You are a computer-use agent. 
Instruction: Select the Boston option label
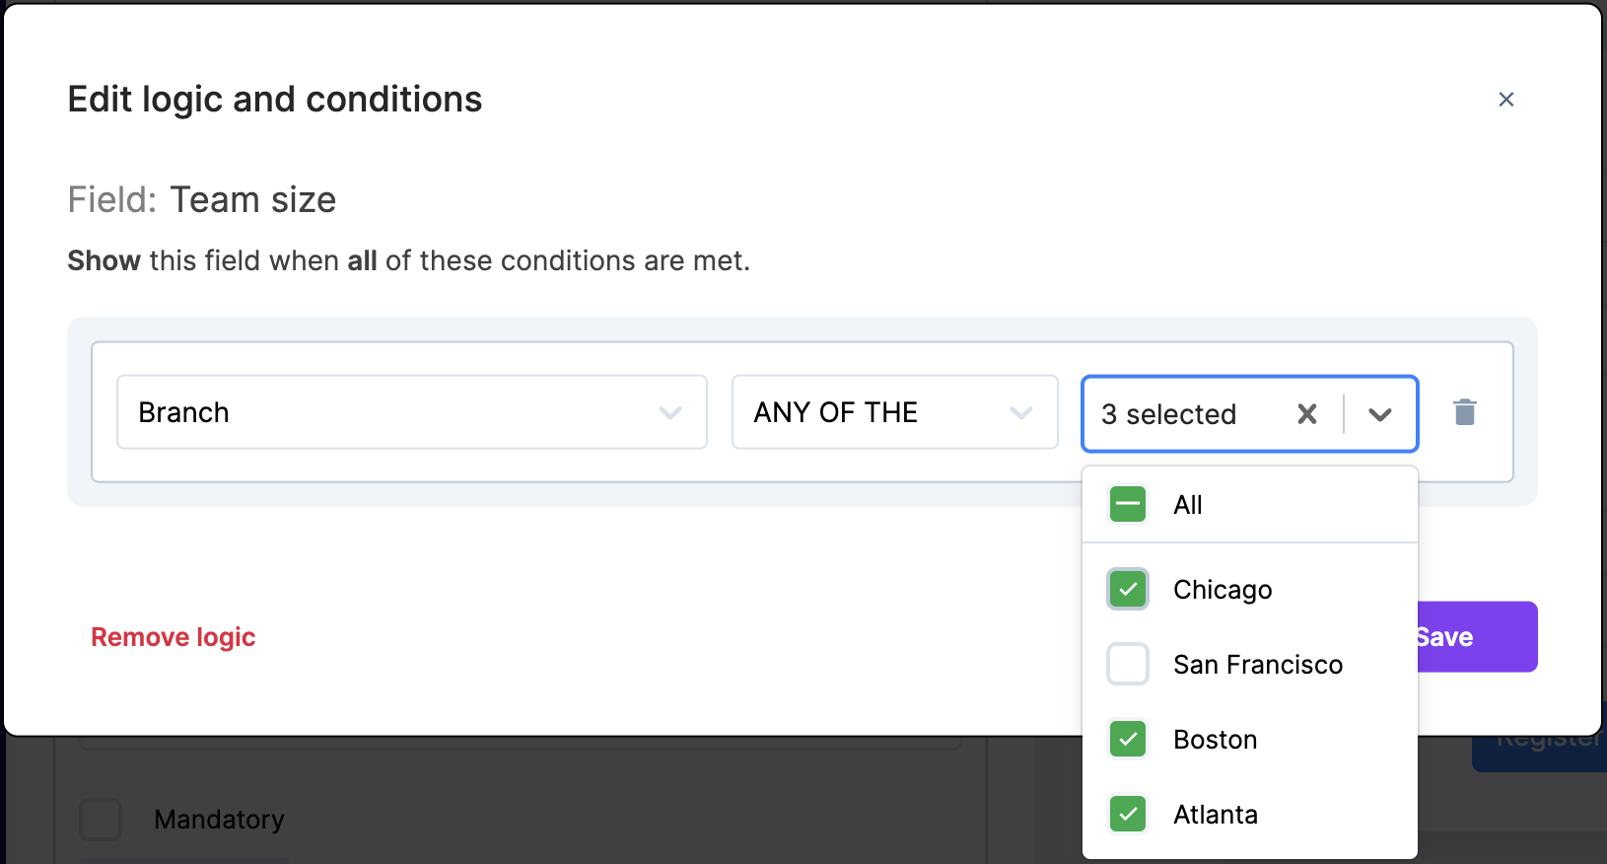(1215, 740)
